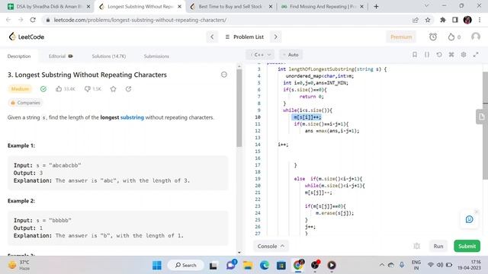The height and width of the screenshot is (274, 488).
Task: Open the Auto dropdown in editor
Action: pyautogui.click(x=291, y=55)
